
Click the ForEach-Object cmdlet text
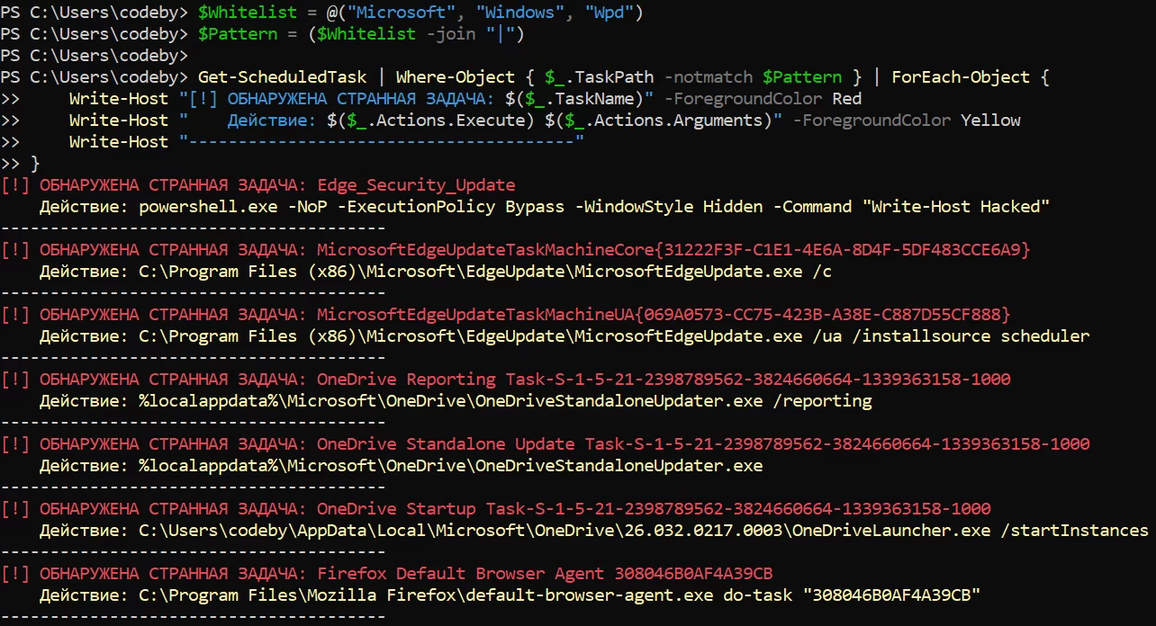960,77
